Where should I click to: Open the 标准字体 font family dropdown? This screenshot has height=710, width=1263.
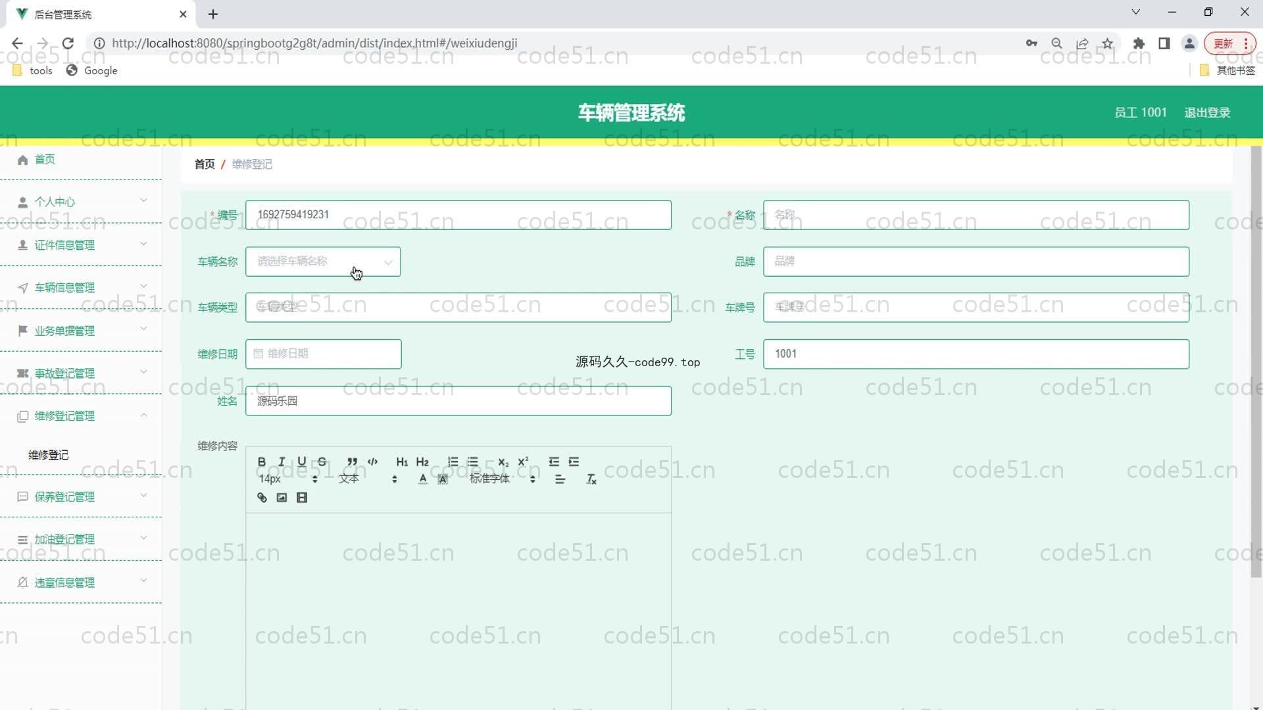click(503, 479)
